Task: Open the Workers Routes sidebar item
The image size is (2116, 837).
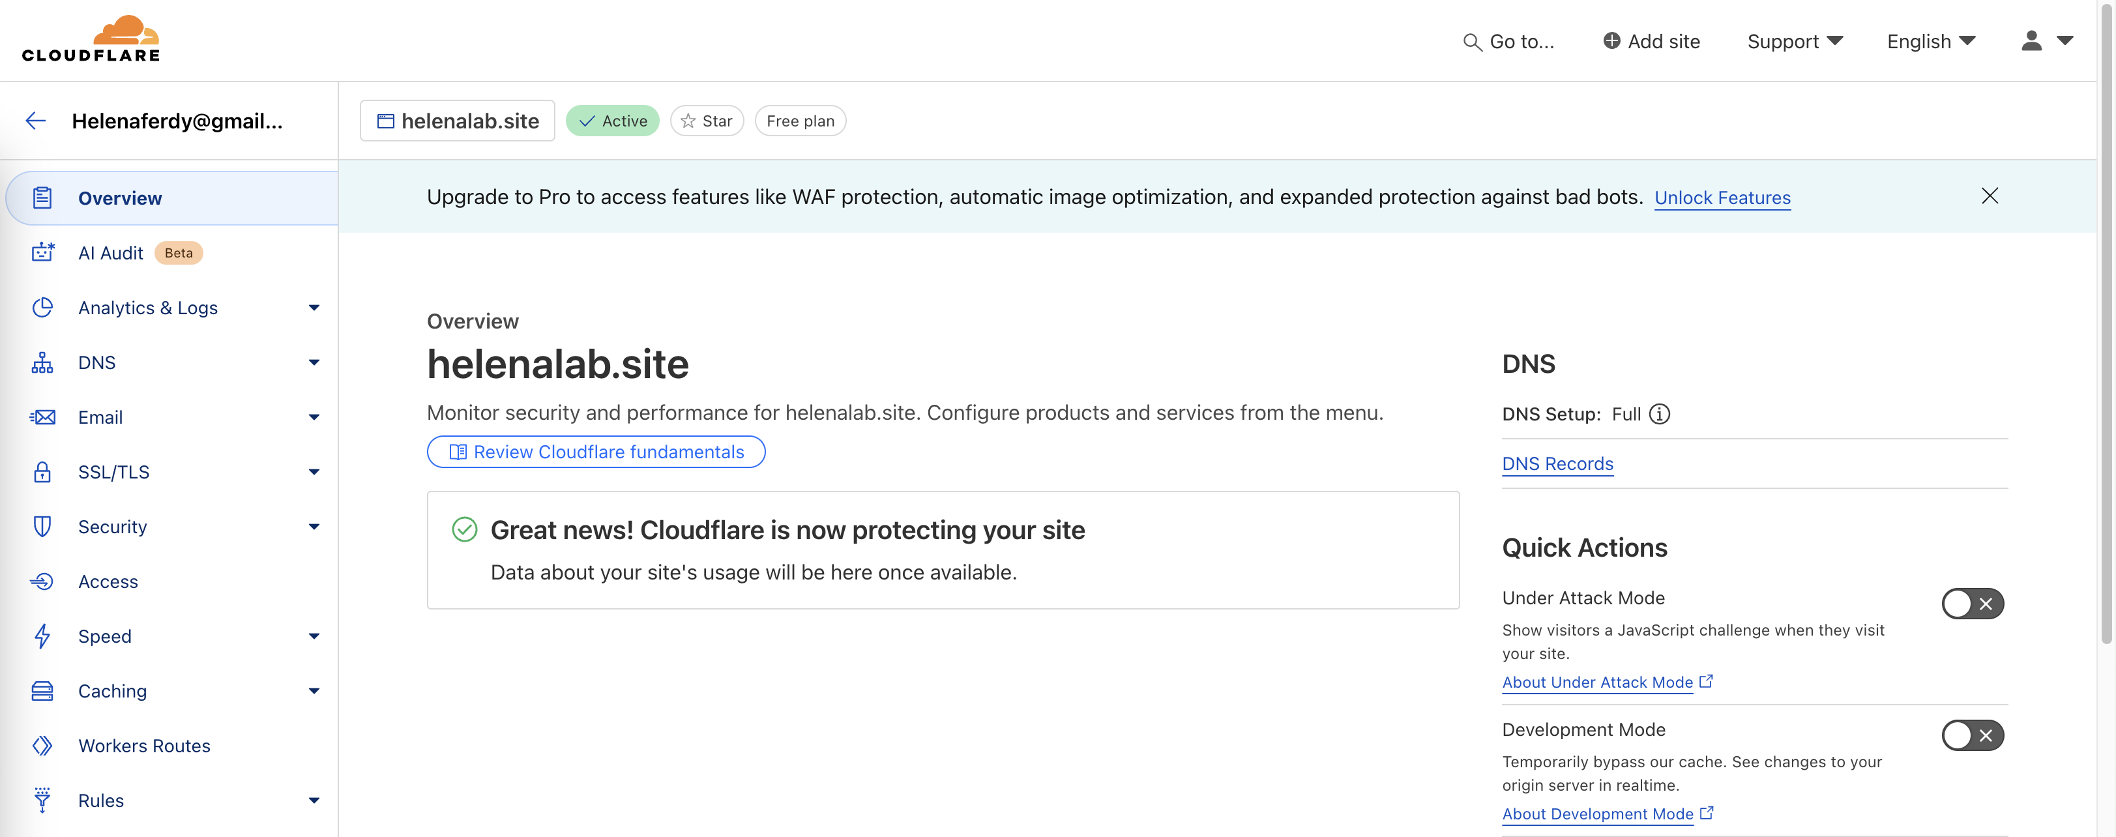Action: [x=144, y=746]
